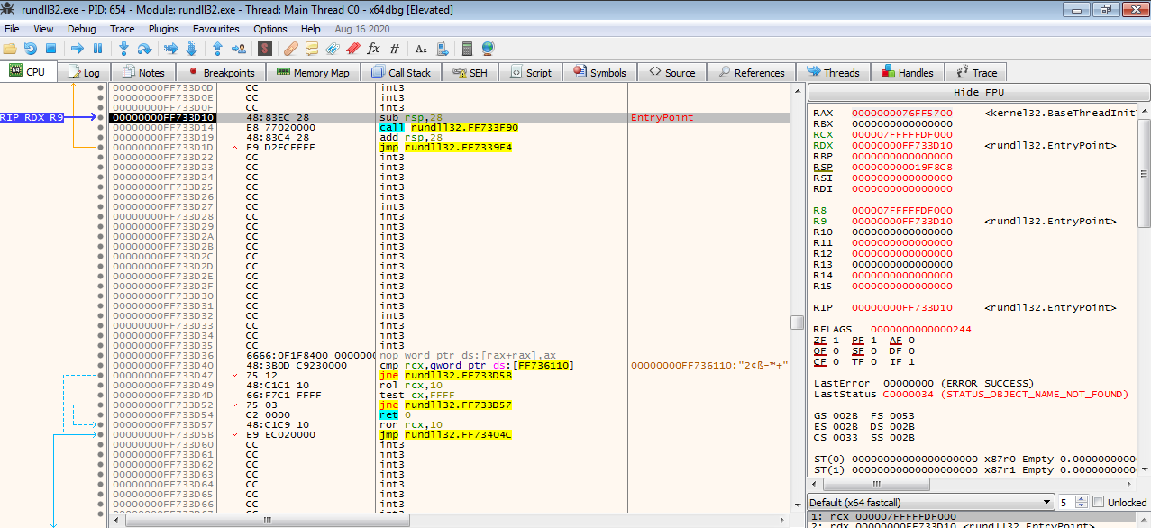The width and height of the screenshot is (1151, 528).
Task: Click the Step Into toolbar icon
Action: (x=123, y=49)
